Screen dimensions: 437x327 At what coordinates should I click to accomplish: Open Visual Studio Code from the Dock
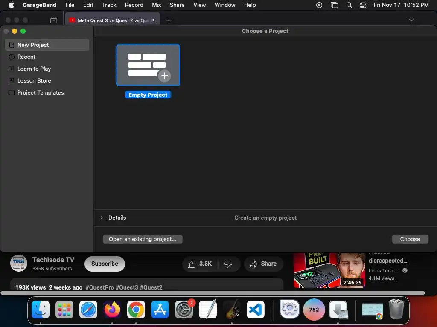coord(256,310)
